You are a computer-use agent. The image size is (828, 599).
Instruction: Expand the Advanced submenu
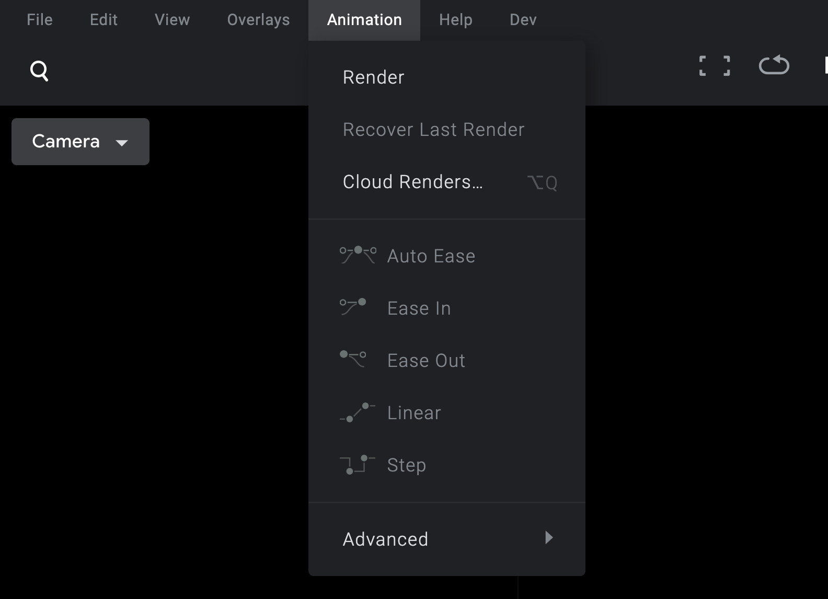point(446,539)
